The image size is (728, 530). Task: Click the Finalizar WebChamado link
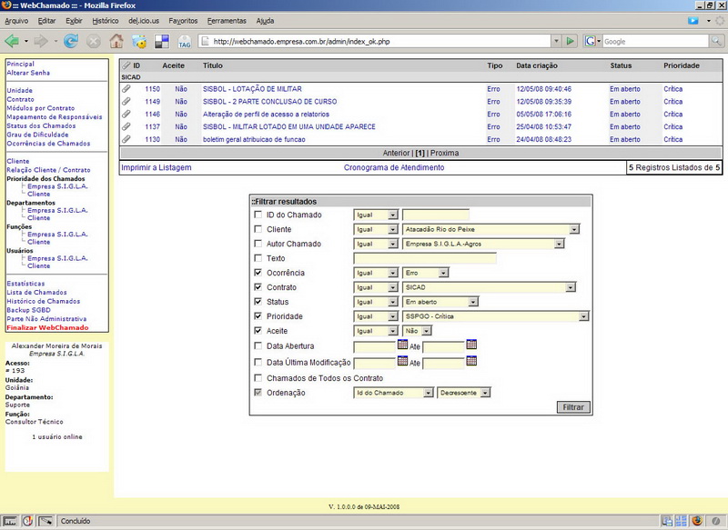click(47, 327)
